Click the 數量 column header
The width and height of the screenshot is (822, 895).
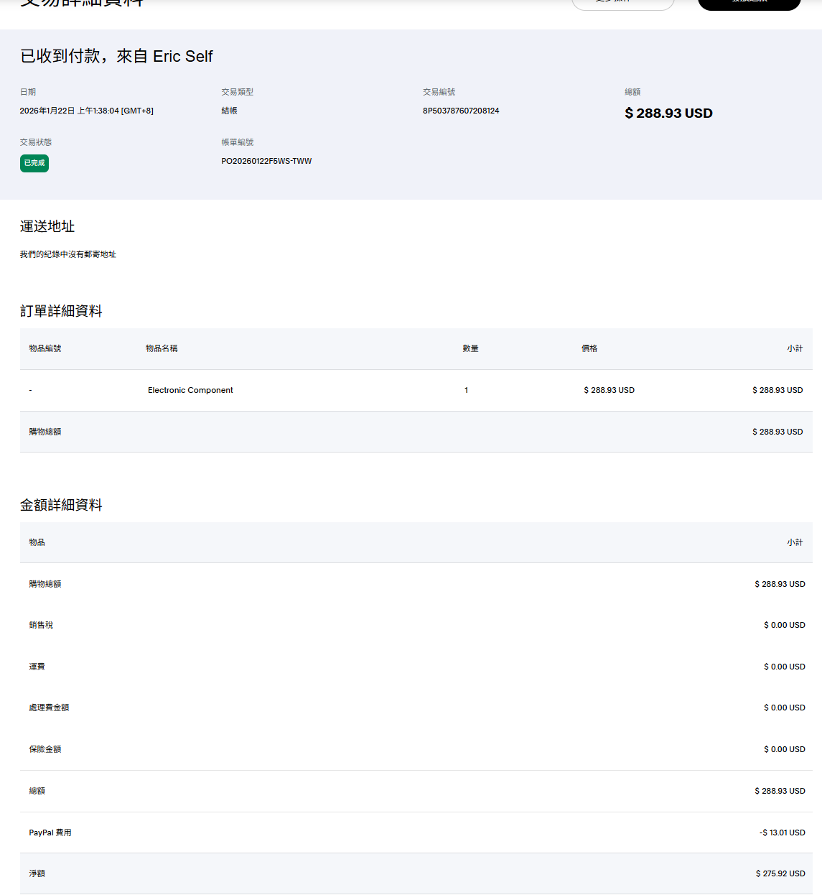tap(470, 348)
